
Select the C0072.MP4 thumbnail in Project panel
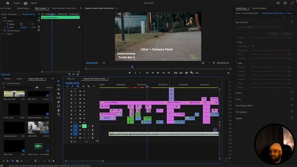coord(39,128)
